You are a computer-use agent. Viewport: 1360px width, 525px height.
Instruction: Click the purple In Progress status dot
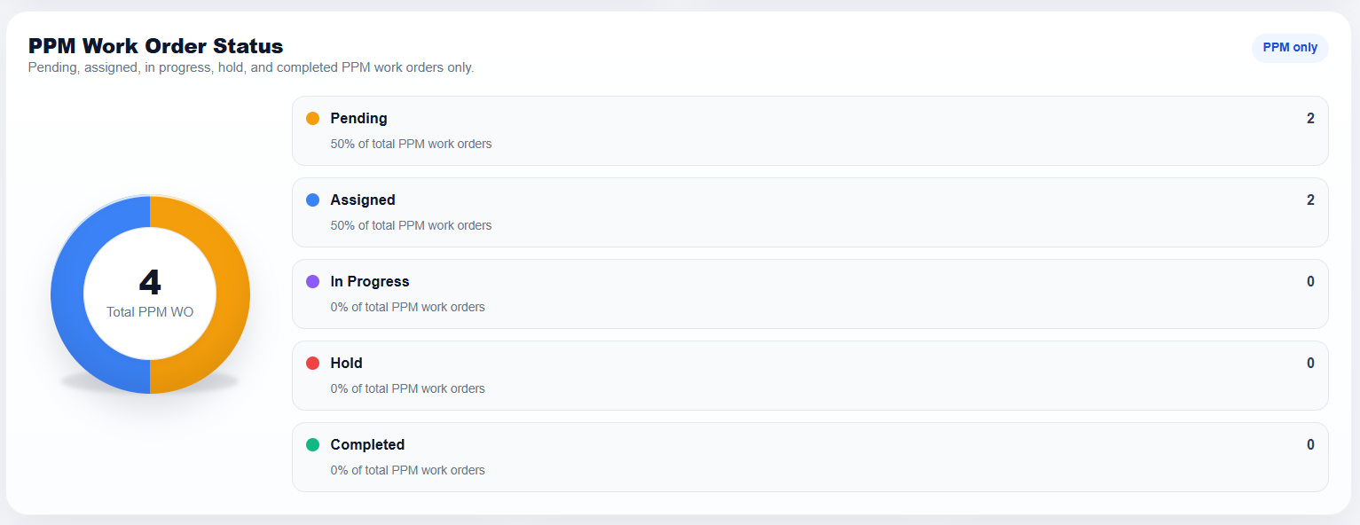[312, 281]
